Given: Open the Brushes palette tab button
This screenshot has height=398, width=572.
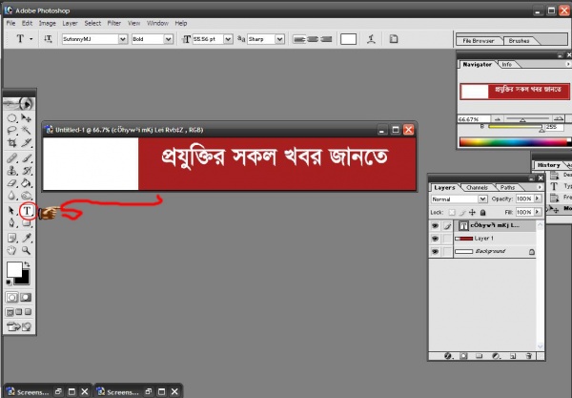Looking at the screenshot, I should 520,42.
